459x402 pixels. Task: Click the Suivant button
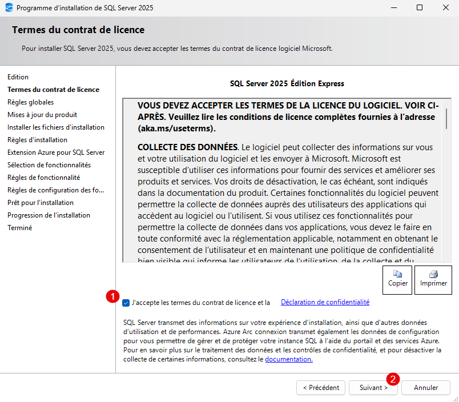pyautogui.click(x=373, y=388)
